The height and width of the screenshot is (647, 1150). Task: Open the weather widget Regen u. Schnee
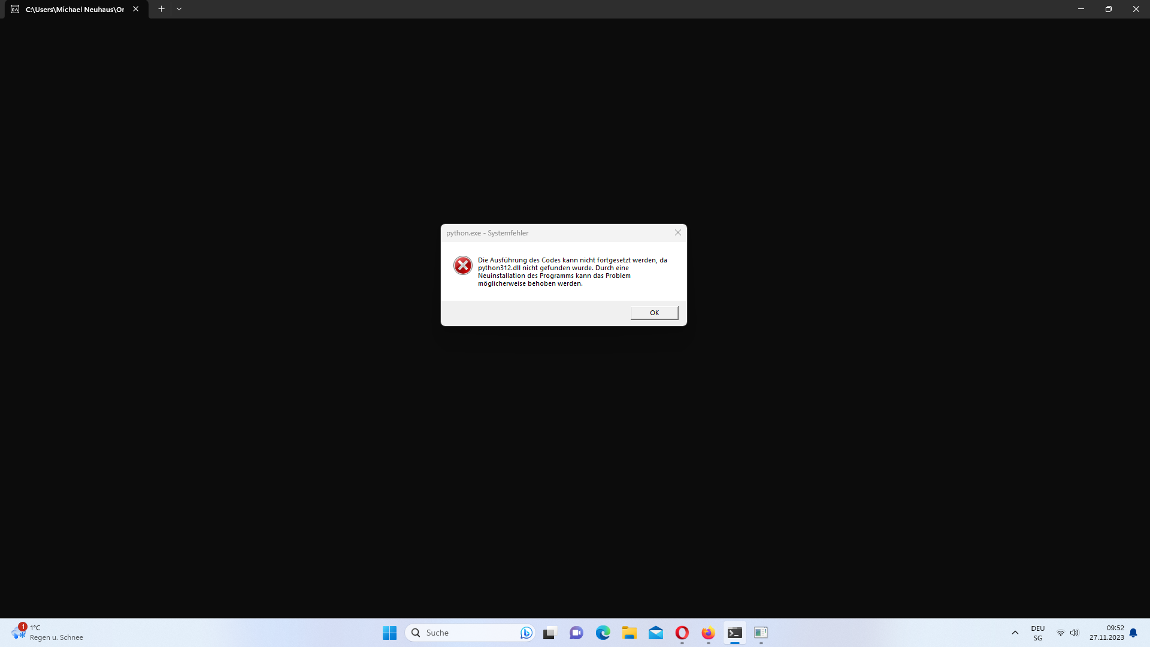(x=48, y=633)
